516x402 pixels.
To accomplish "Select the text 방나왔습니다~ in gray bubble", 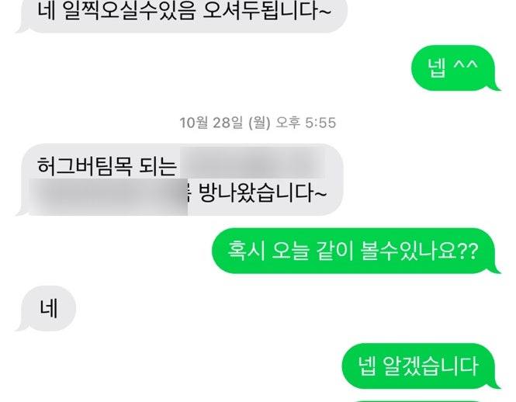I will click(262, 192).
